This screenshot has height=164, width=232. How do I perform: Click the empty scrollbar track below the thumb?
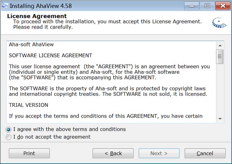tap(220, 89)
